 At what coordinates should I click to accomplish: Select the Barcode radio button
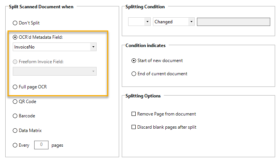[15, 116]
